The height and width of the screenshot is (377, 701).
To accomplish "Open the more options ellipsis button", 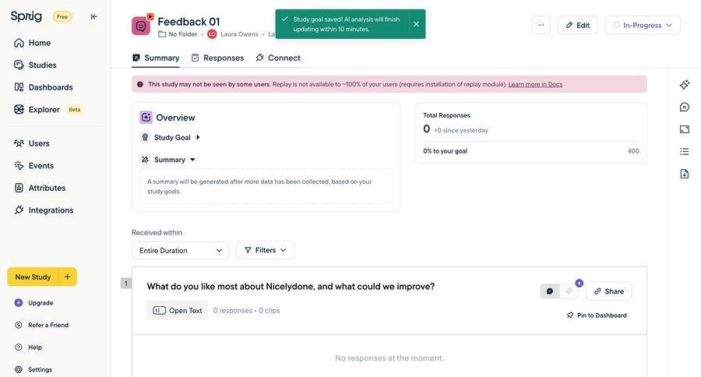I will (541, 25).
